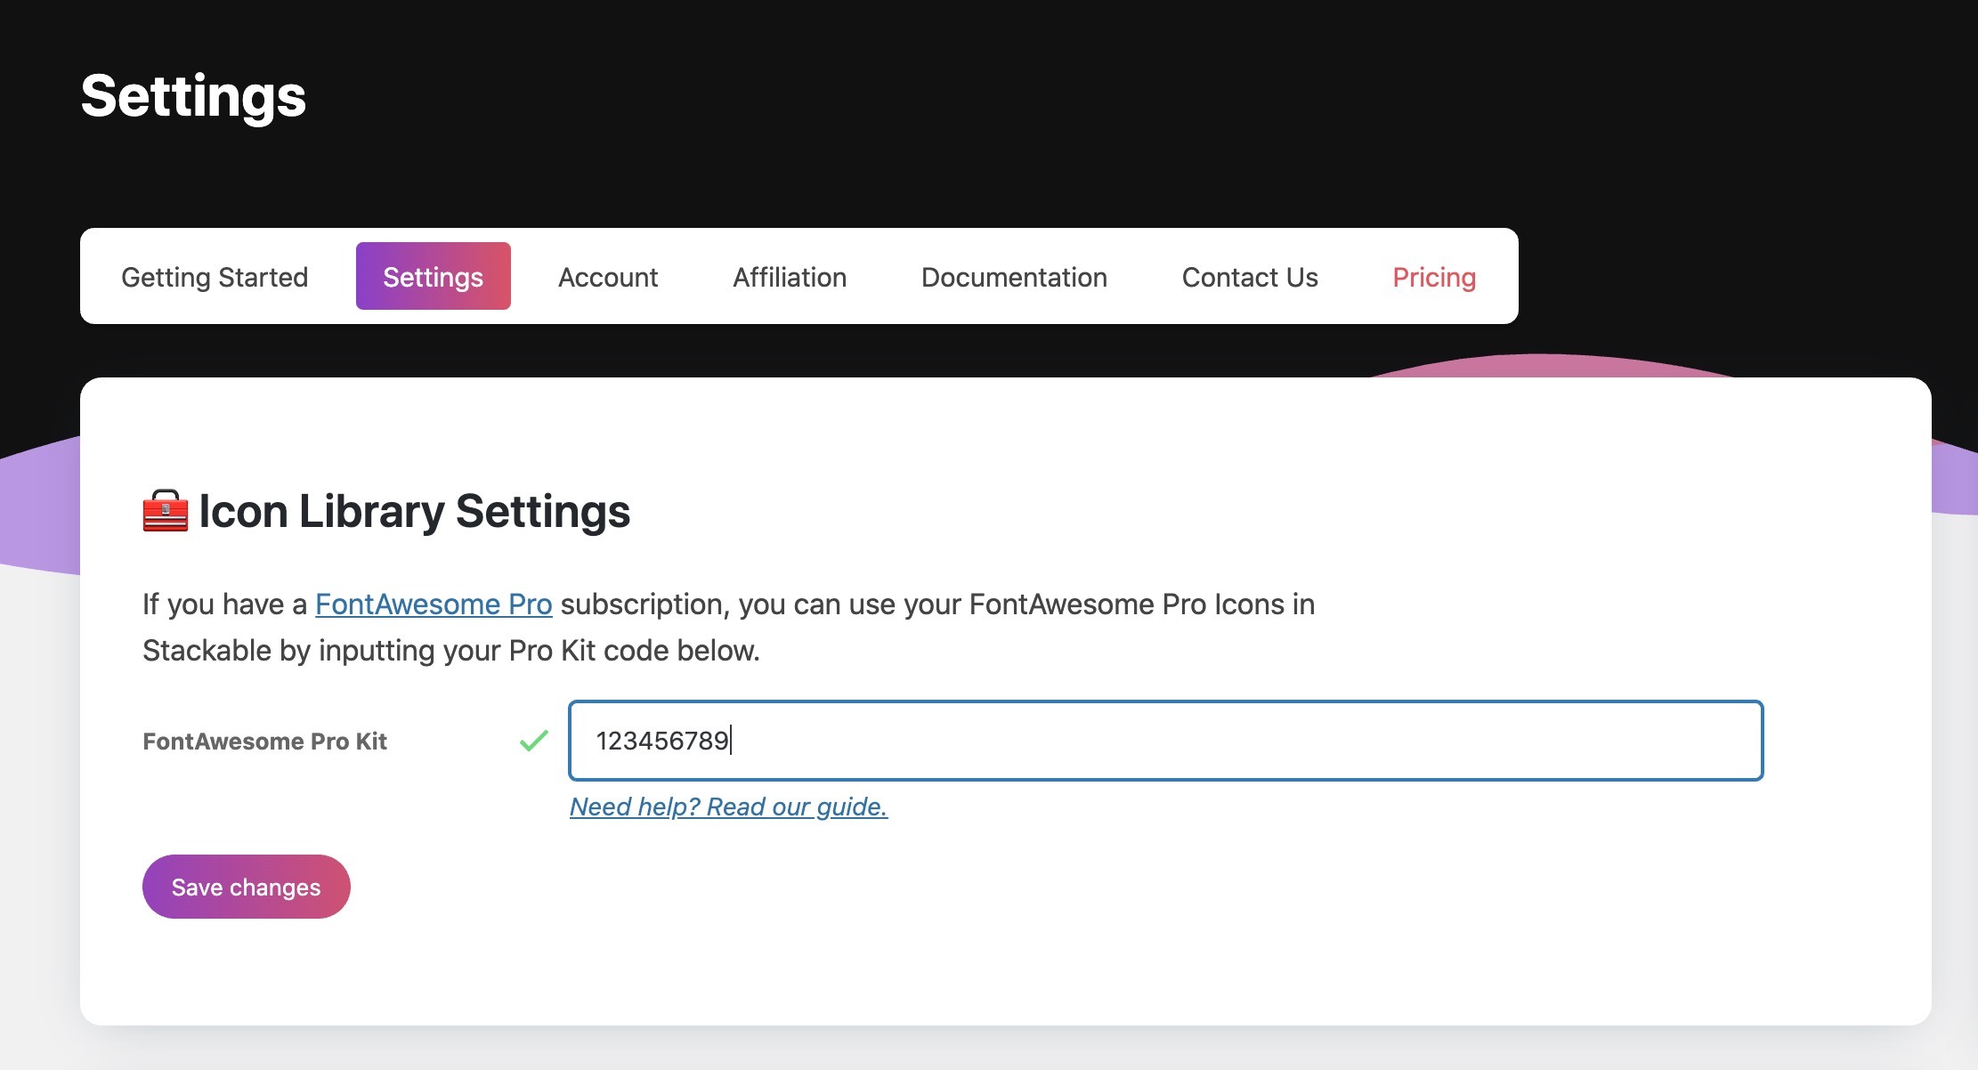Open the Account tab
This screenshot has height=1070, width=1978.
tap(608, 276)
